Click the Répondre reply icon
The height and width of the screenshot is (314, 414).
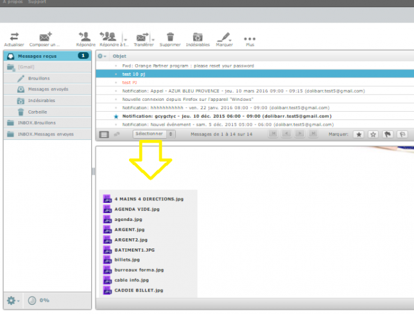click(x=85, y=37)
